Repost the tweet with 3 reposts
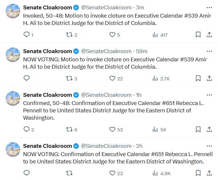The width and height of the screenshot is (217, 181). point(69,78)
